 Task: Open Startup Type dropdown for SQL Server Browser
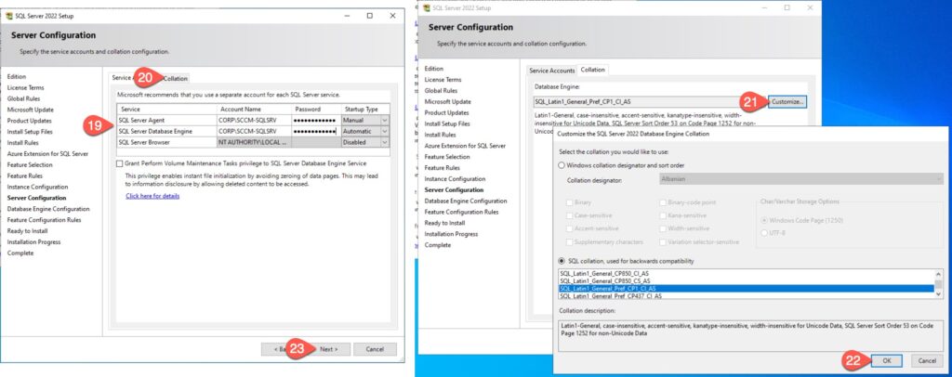385,143
